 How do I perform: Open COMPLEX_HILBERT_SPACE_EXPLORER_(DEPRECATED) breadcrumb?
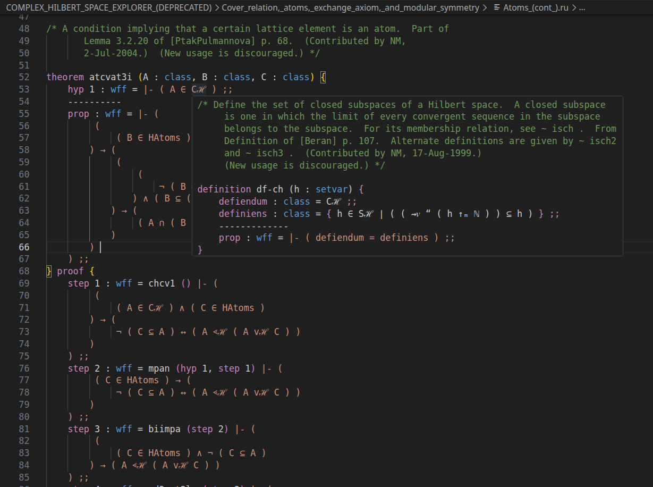pos(108,7)
